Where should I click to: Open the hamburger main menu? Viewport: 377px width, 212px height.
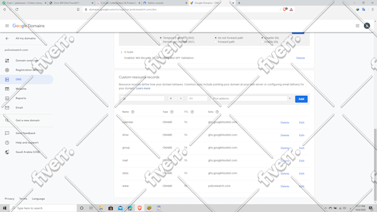[7, 25]
